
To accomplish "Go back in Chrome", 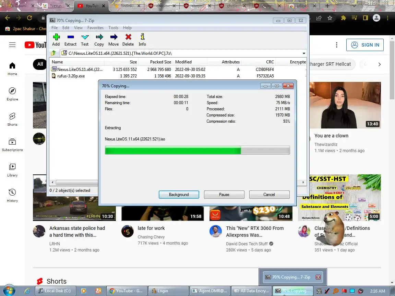I will click(x=8, y=18).
